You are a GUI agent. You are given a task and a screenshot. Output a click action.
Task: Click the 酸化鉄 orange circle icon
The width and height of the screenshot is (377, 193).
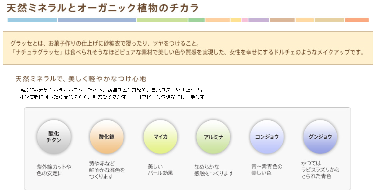coord(107,137)
